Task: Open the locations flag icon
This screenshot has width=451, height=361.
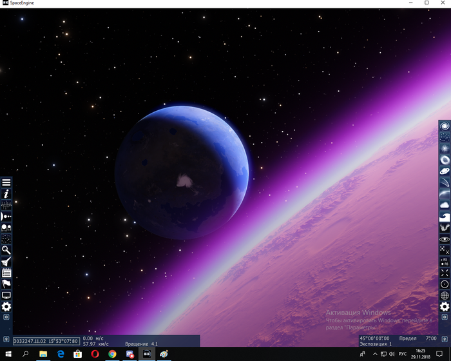Action: click(x=6, y=284)
